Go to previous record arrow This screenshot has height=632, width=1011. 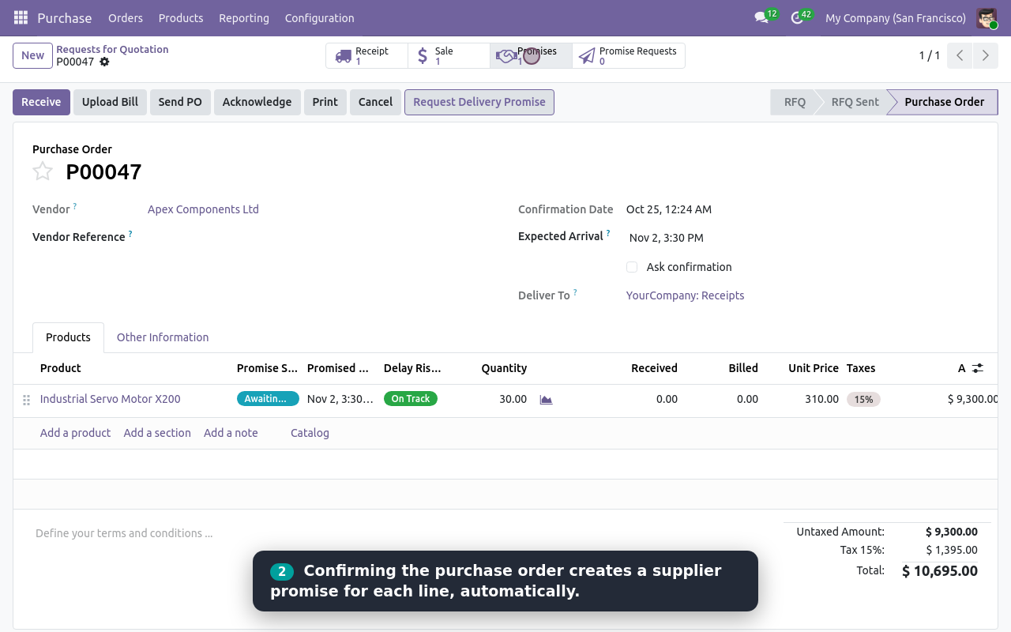960,55
